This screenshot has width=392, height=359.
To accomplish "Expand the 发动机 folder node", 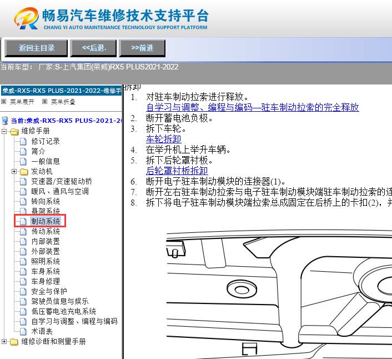I will click(x=14, y=171).
